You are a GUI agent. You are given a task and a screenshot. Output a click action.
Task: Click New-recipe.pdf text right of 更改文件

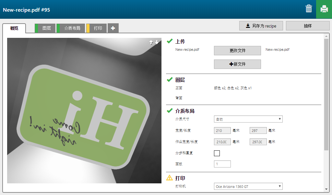278,50
